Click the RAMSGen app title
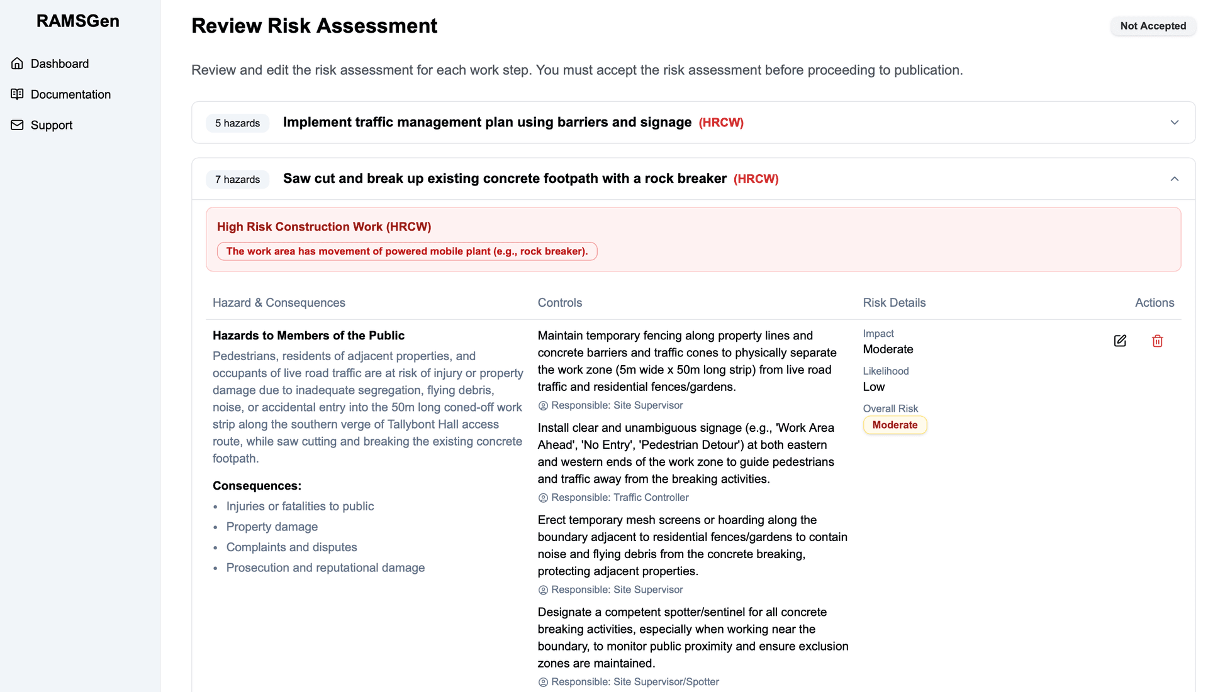 [77, 21]
